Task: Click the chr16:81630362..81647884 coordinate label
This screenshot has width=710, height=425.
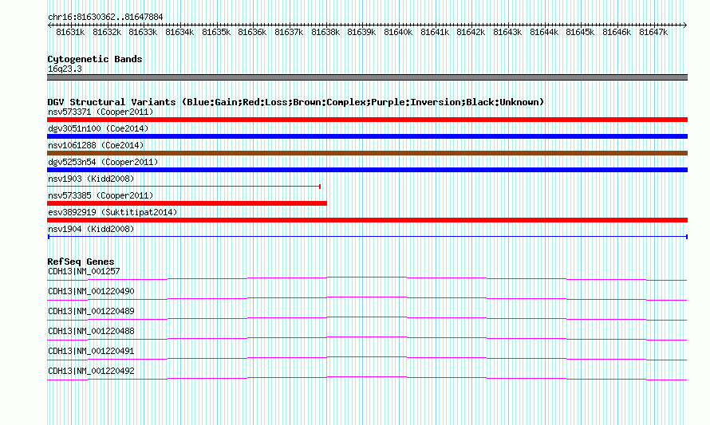Action: click(105, 18)
